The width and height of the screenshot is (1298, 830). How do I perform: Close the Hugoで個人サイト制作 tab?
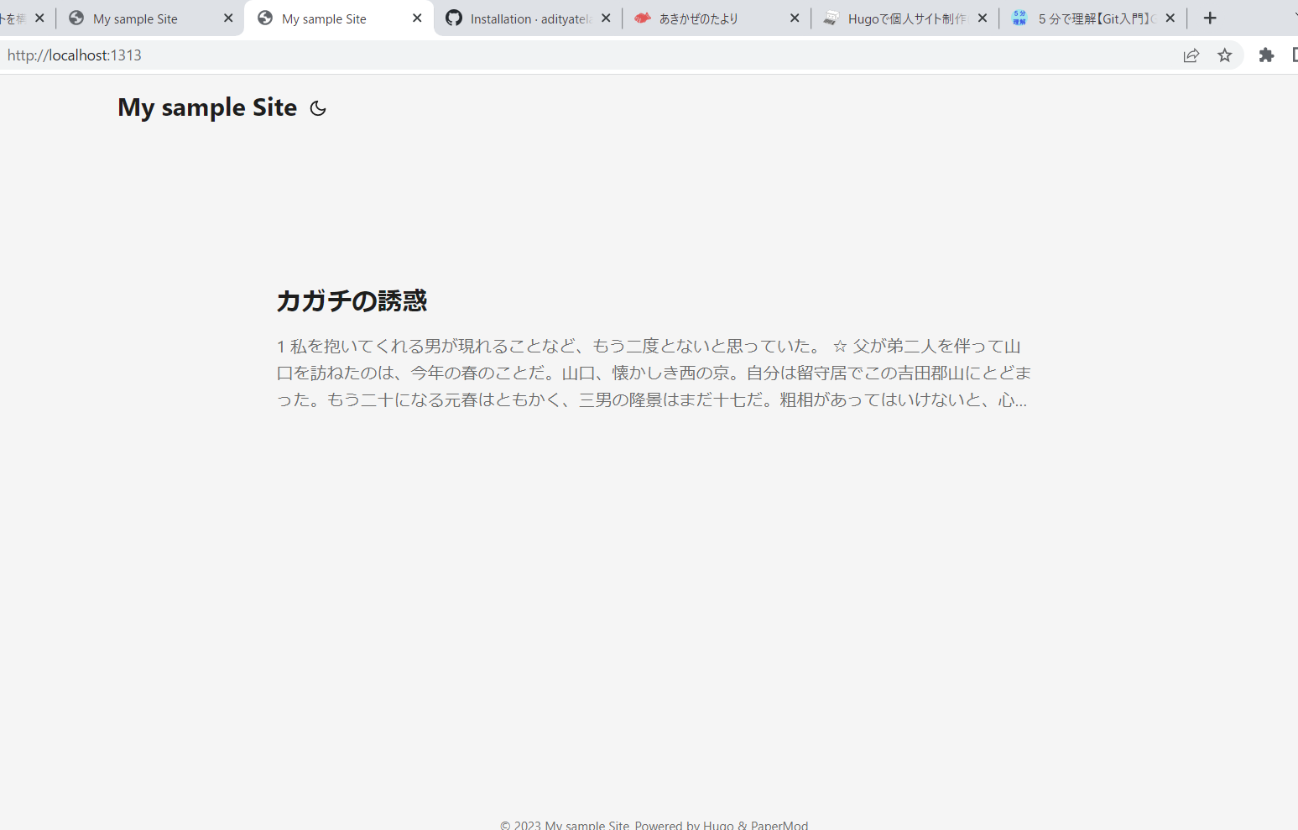pos(983,18)
